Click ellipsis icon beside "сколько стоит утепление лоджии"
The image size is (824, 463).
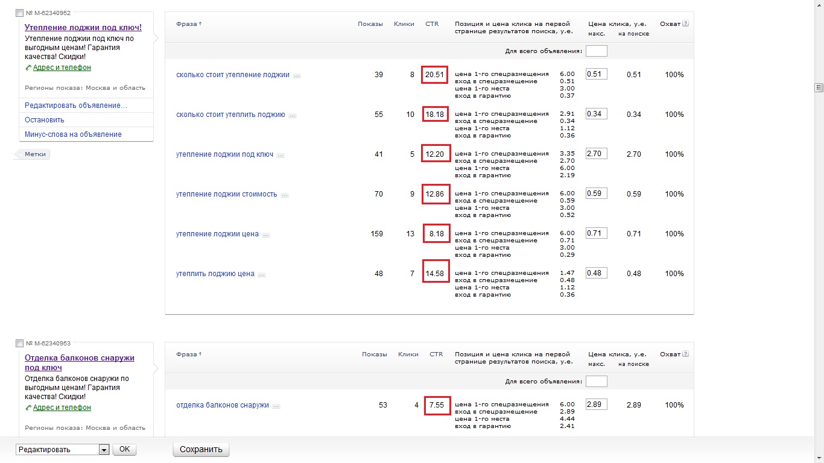296,76
